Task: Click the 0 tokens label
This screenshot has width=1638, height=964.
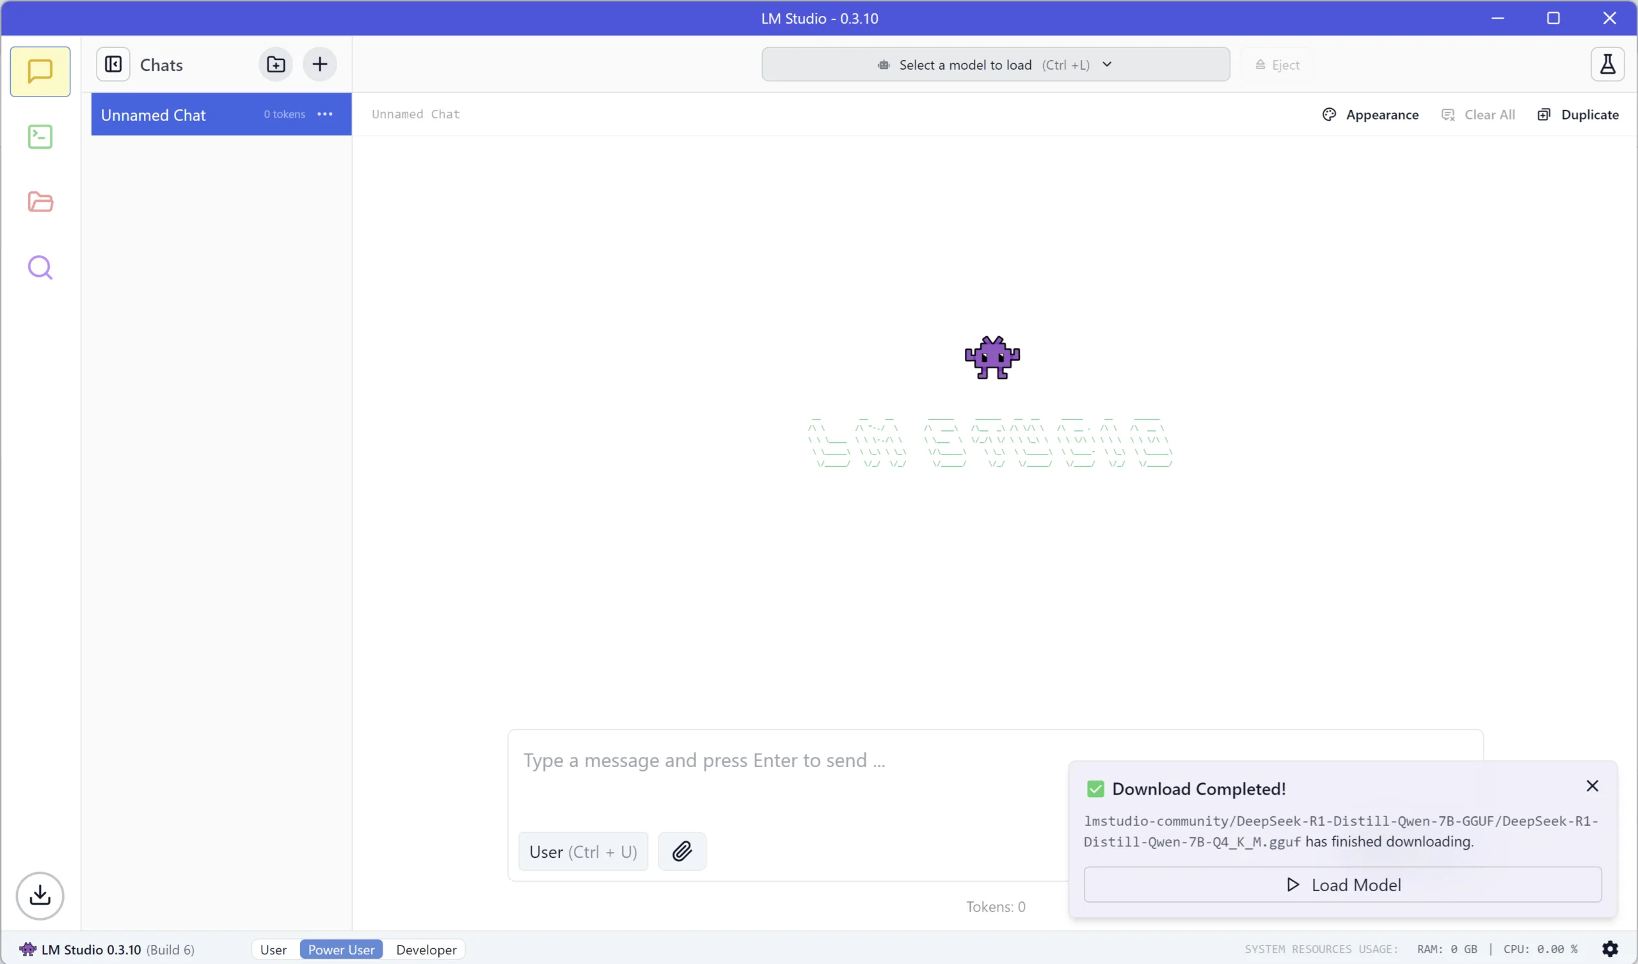Action: pyautogui.click(x=285, y=114)
